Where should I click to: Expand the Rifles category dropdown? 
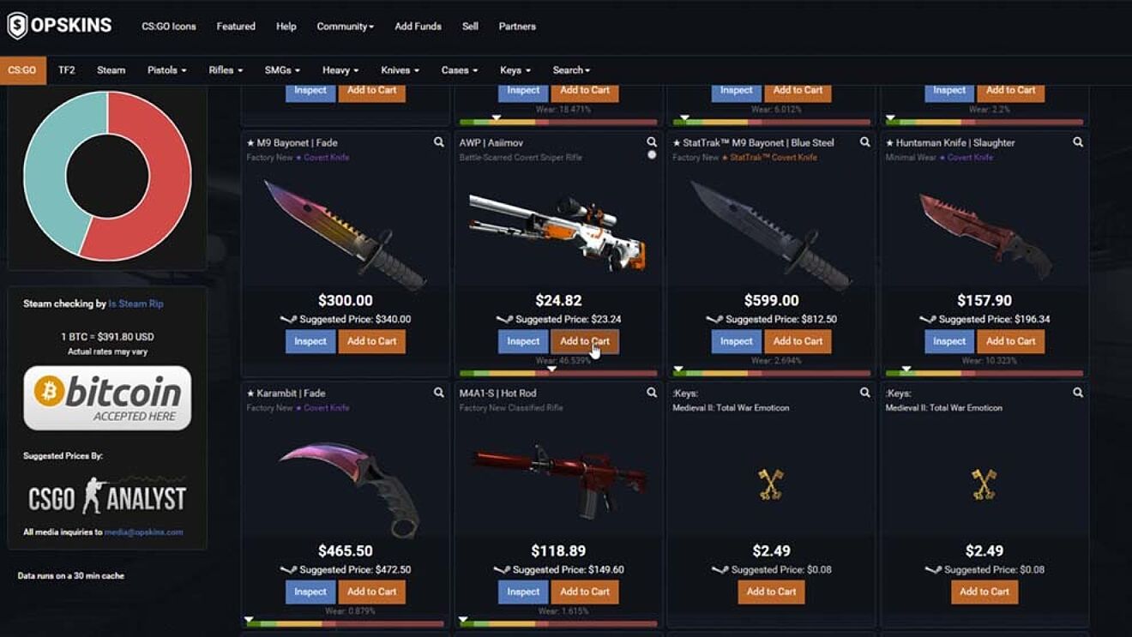click(x=226, y=70)
